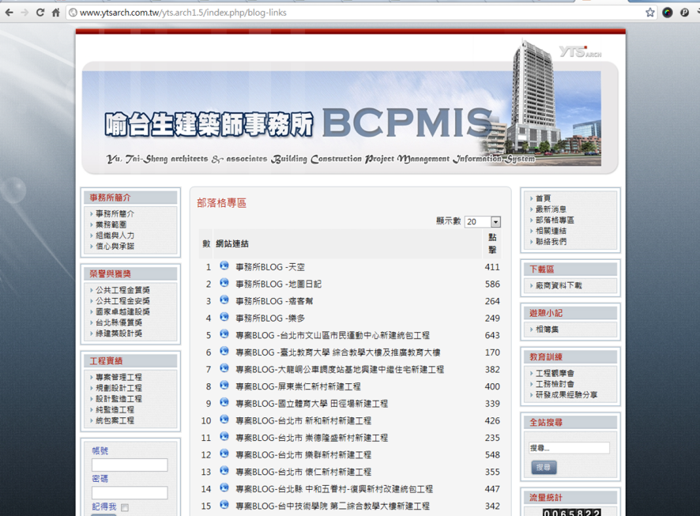This screenshot has height=516, width=700.
Task: Open 公共工程金質獎 in the left sidebar
Action: 122,290
